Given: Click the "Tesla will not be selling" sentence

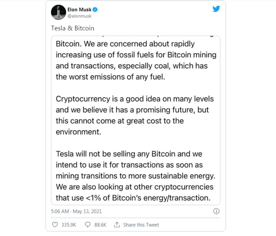Looking at the screenshot, I should click(129, 154).
